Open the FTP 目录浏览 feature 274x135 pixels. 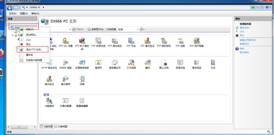pyautogui.click(x=98, y=43)
